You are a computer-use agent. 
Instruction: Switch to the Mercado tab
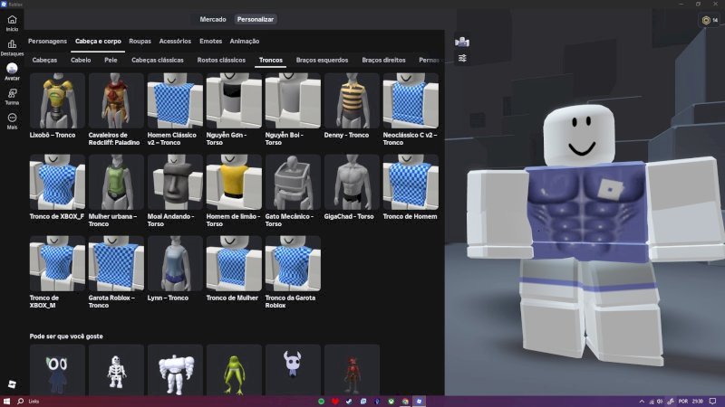click(x=213, y=19)
